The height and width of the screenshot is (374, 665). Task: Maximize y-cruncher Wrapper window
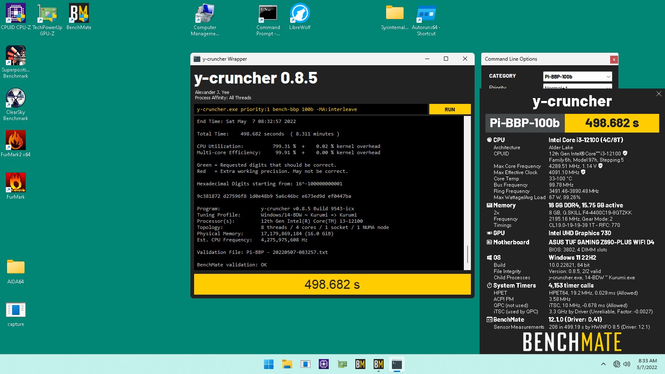click(446, 59)
